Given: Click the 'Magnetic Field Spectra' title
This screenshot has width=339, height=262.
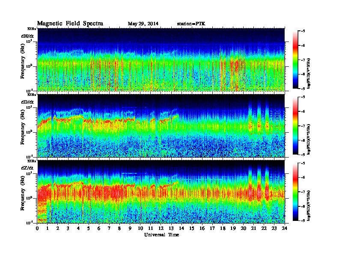Looking at the screenshot, I should pyautogui.click(x=70, y=24).
